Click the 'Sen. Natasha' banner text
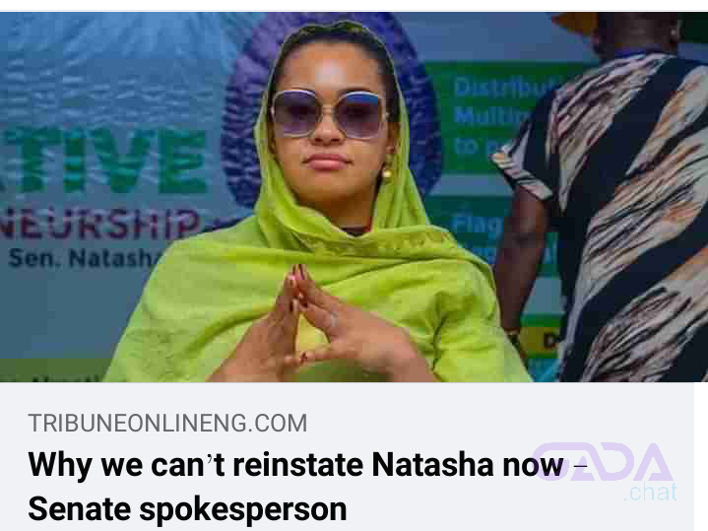 point(84,258)
